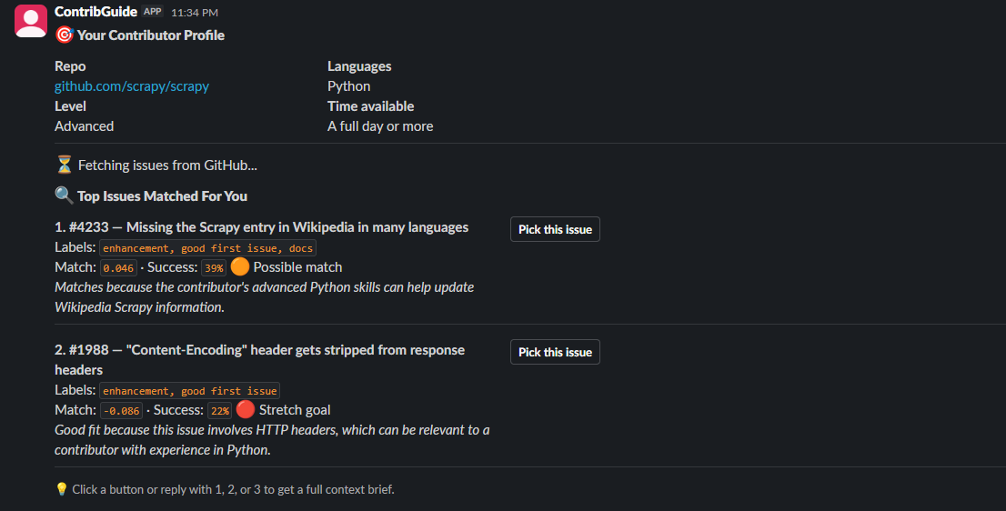
Task: Click the 0.046 match score tag
Action: [x=118, y=268]
